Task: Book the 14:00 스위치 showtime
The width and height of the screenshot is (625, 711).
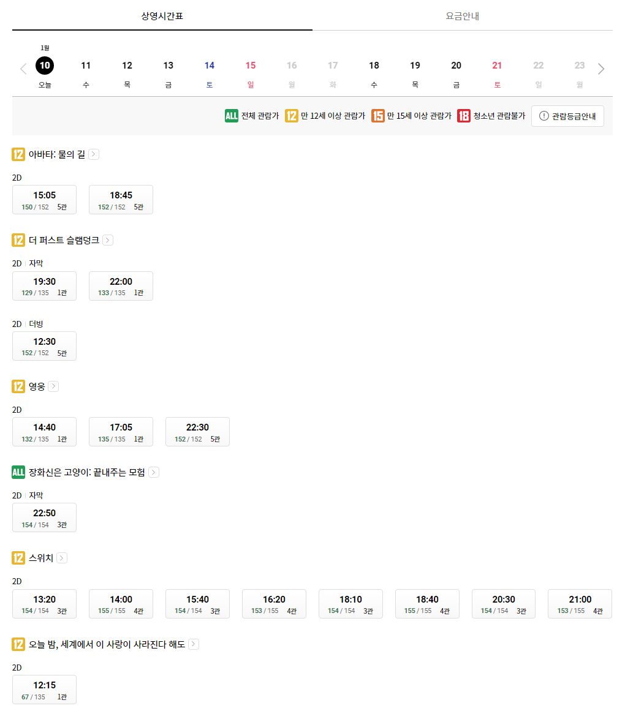Action: pyautogui.click(x=121, y=604)
